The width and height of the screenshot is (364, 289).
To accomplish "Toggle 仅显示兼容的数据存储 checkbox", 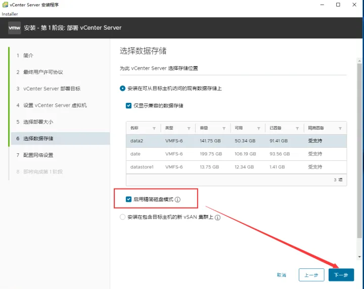I will 128,105.
